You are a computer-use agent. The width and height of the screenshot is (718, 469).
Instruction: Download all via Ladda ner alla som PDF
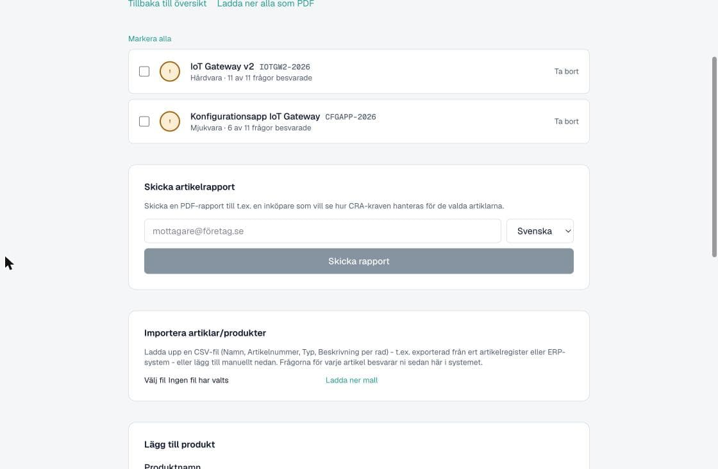265,4
